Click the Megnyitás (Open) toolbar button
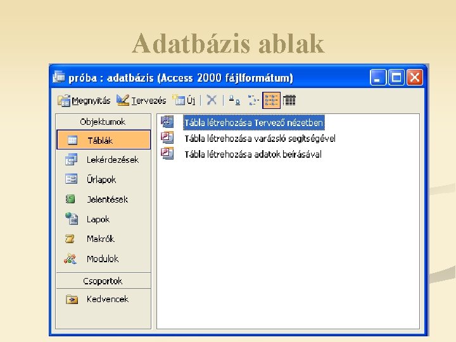 click(x=84, y=101)
